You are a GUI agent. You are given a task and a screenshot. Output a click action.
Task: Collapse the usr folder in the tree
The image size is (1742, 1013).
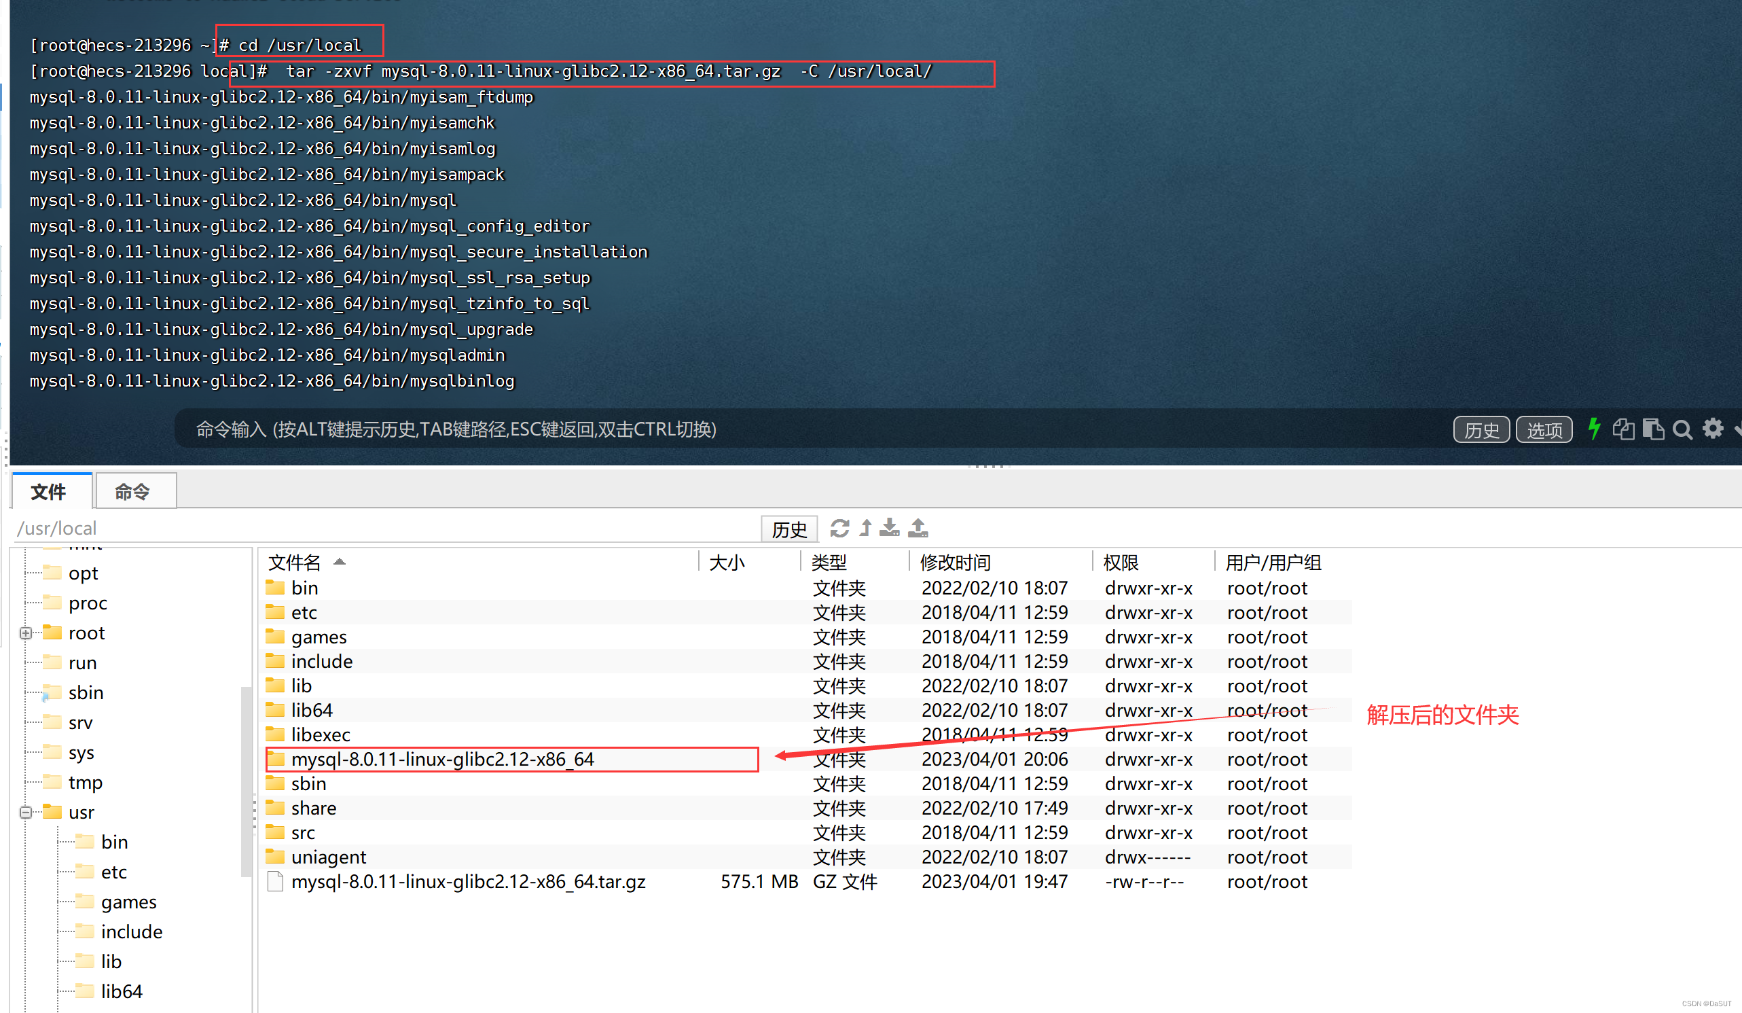click(26, 812)
